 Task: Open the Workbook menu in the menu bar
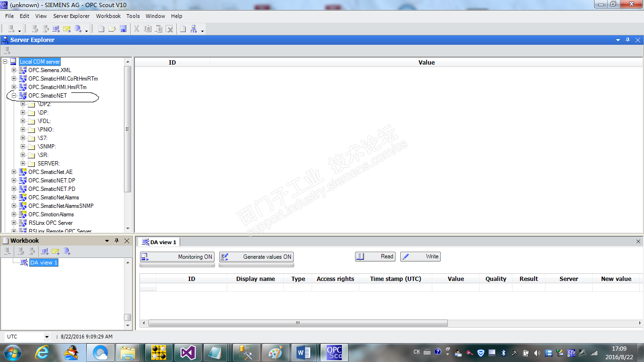(x=108, y=16)
